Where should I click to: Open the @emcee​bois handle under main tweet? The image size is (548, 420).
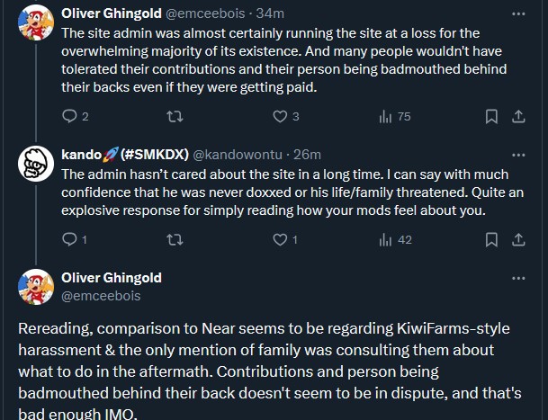pos(101,296)
